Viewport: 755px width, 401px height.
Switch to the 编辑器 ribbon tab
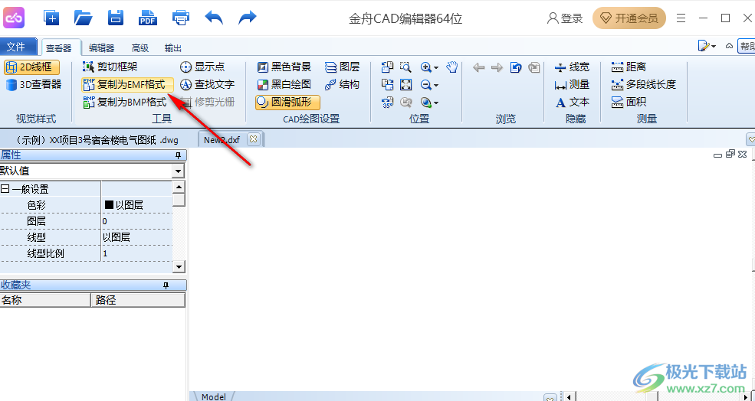102,47
